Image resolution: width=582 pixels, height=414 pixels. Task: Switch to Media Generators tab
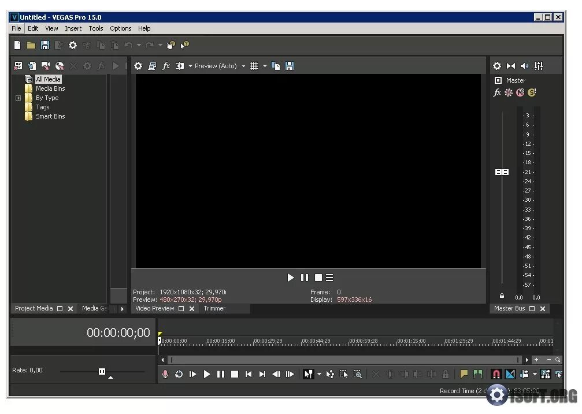[94, 309]
